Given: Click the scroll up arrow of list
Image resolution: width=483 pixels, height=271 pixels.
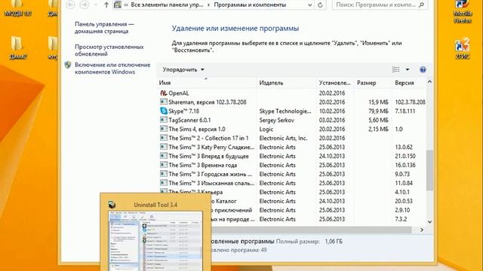Looking at the screenshot, I should point(429,82).
